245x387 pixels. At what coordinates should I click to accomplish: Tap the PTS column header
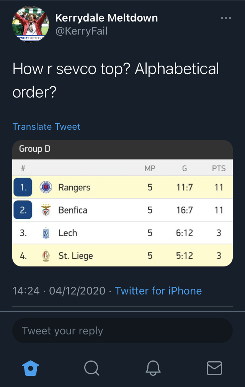[219, 168]
